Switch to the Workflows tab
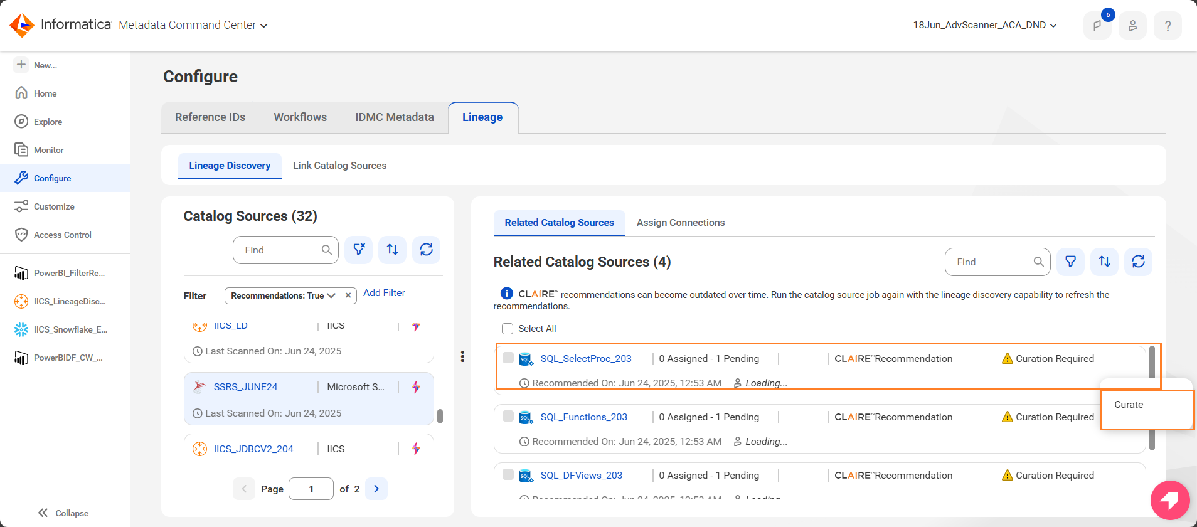Image resolution: width=1197 pixels, height=527 pixels. coord(301,117)
